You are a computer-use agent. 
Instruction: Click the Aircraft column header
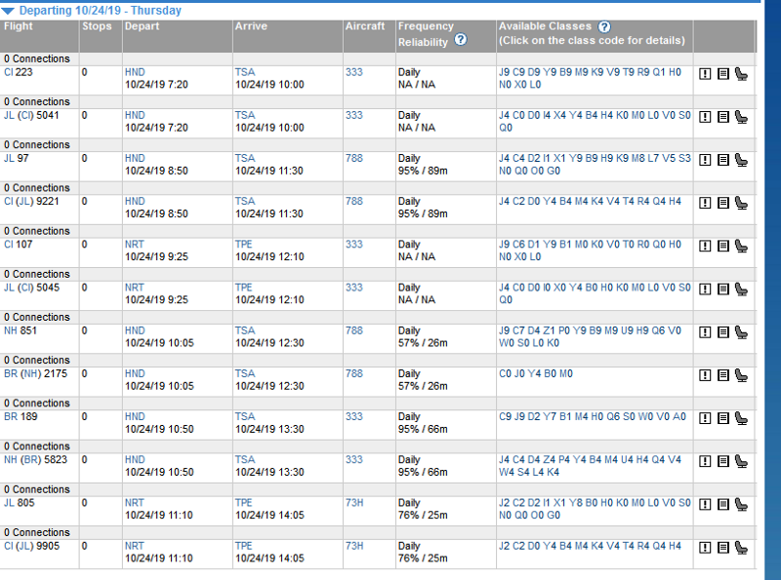click(x=365, y=26)
